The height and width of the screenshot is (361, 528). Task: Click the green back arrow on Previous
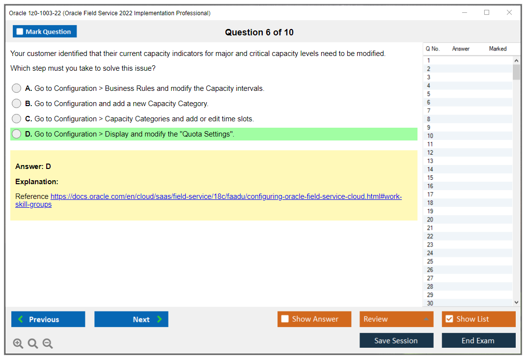click(x=20, y=319)
